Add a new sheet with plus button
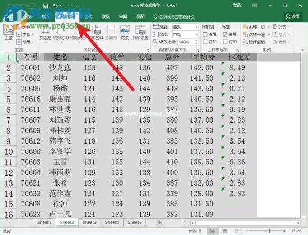The width and height of the screenshot is (308, 235). pyautogui.click(x=159, y=223)
